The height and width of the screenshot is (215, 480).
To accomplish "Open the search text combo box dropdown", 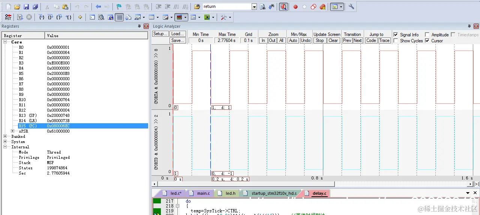I will [254, 7].
